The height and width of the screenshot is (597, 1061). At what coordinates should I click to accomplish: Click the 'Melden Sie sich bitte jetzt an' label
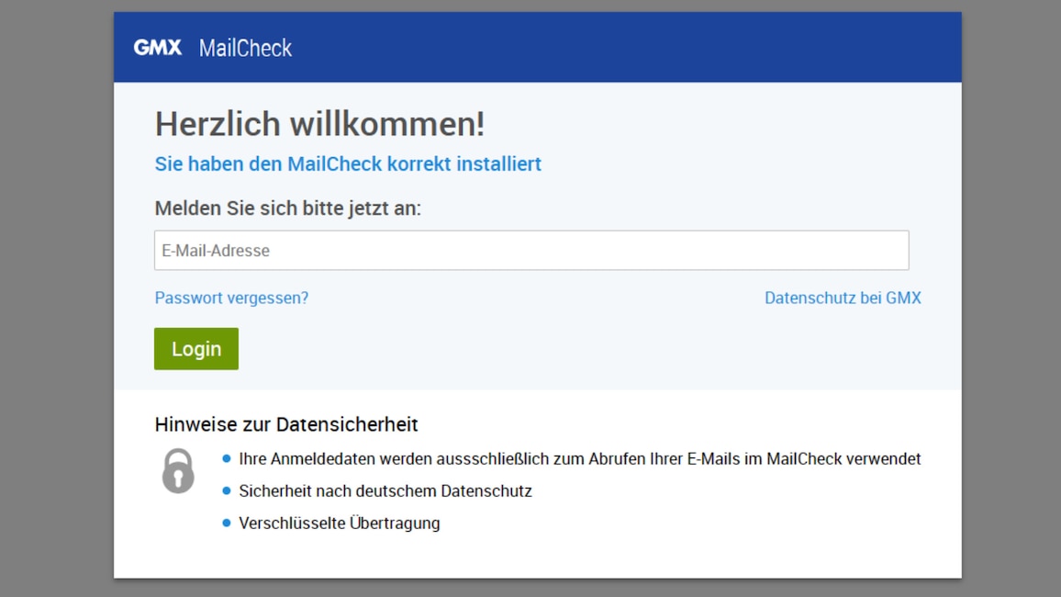click(x=287, y=208)
